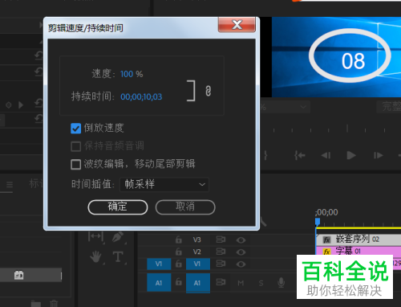Screen dimensions: 401x307
Task: Click the Go to In point button
Action: click(300, 155)
